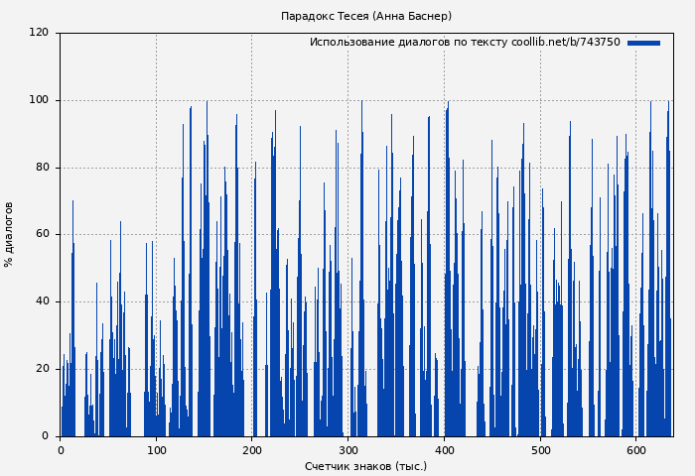Screen dimensions: 695x476
Task: Choose the 600 tick on the horizontal axis
Action: (x=636, y=450)
